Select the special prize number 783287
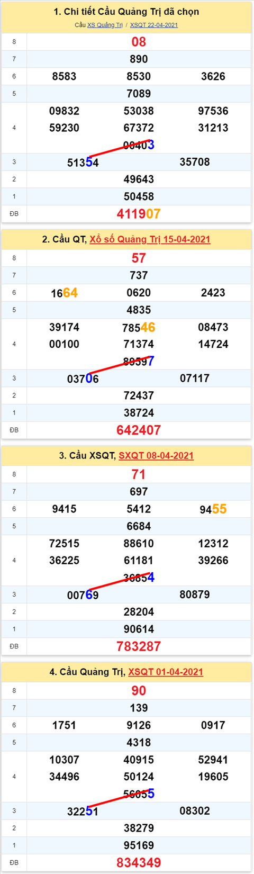 point(139,646)
